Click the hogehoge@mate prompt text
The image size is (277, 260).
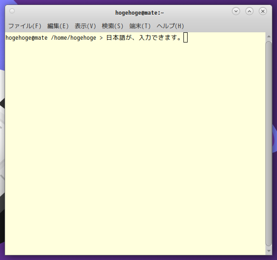coord(26,38)
